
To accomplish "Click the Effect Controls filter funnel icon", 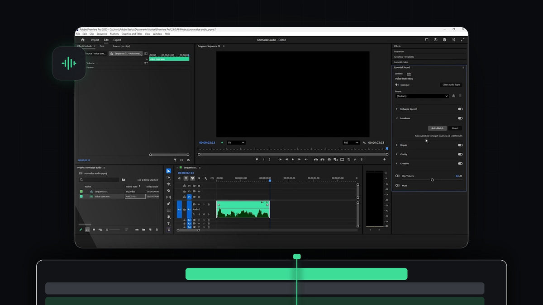I will tap(175, 160).
